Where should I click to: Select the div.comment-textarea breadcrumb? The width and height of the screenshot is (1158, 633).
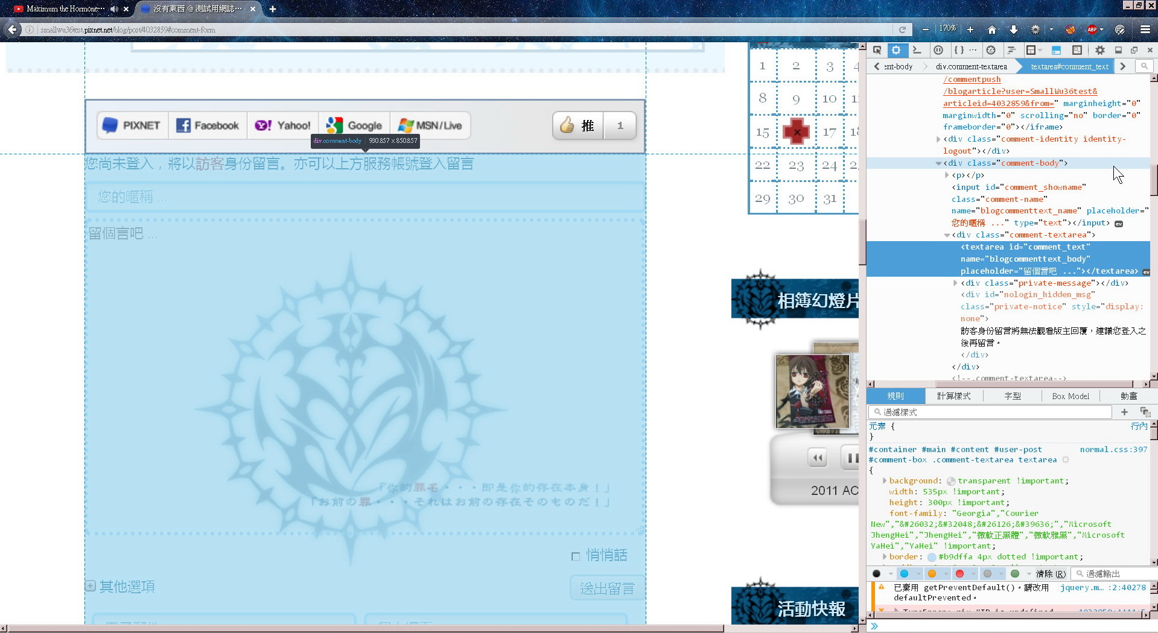[971, 66]
